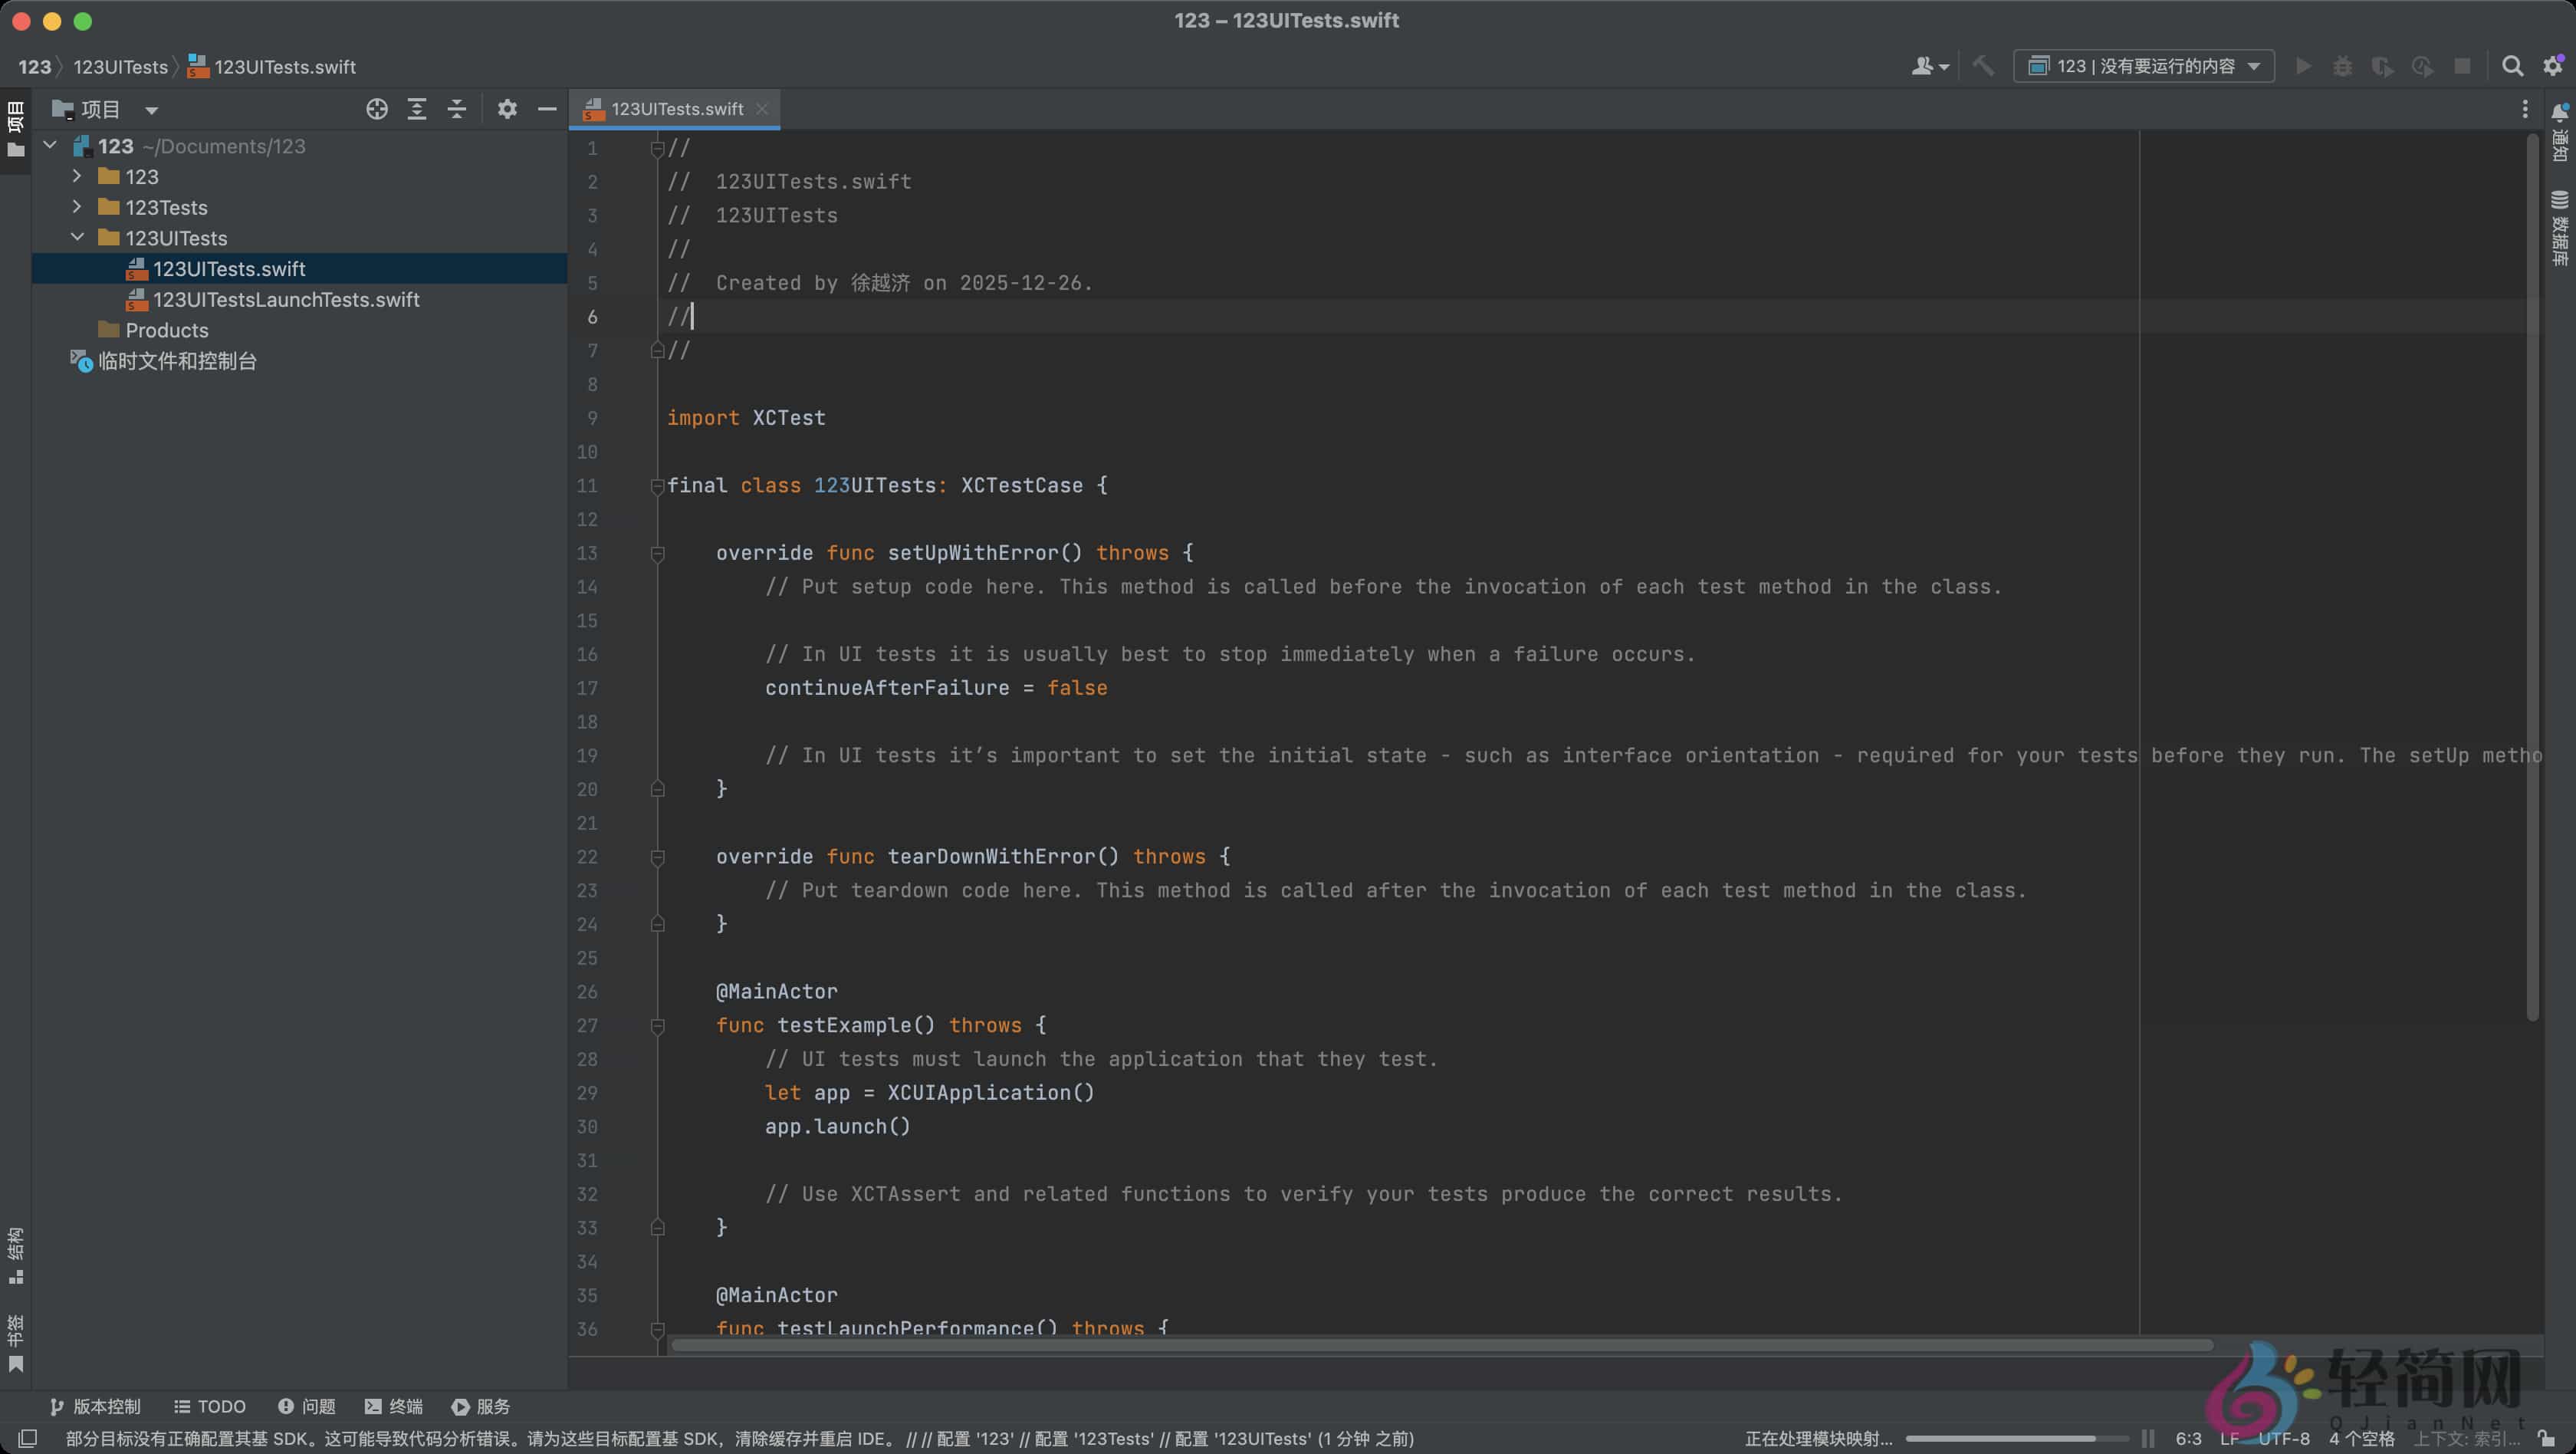Screen dimensions: 2576x1454
Task: Click the Debug bug icon
Action: 2343,66
